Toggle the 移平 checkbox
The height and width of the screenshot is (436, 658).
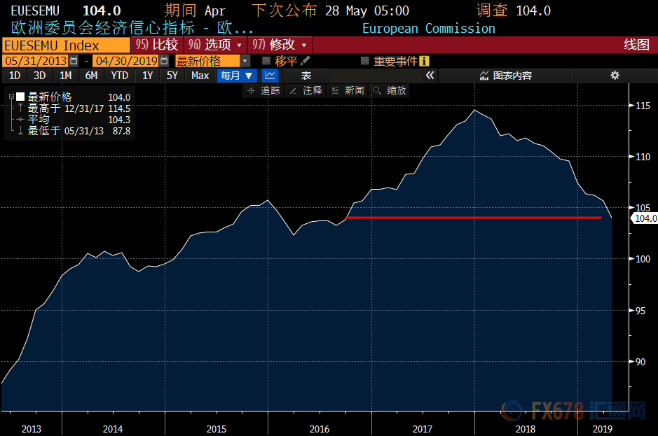click(266, 61)
